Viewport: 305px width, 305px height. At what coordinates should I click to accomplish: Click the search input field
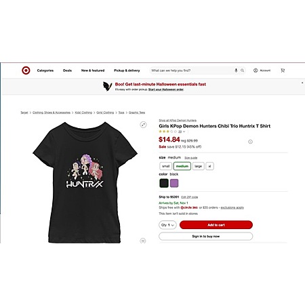pos(192,70)
